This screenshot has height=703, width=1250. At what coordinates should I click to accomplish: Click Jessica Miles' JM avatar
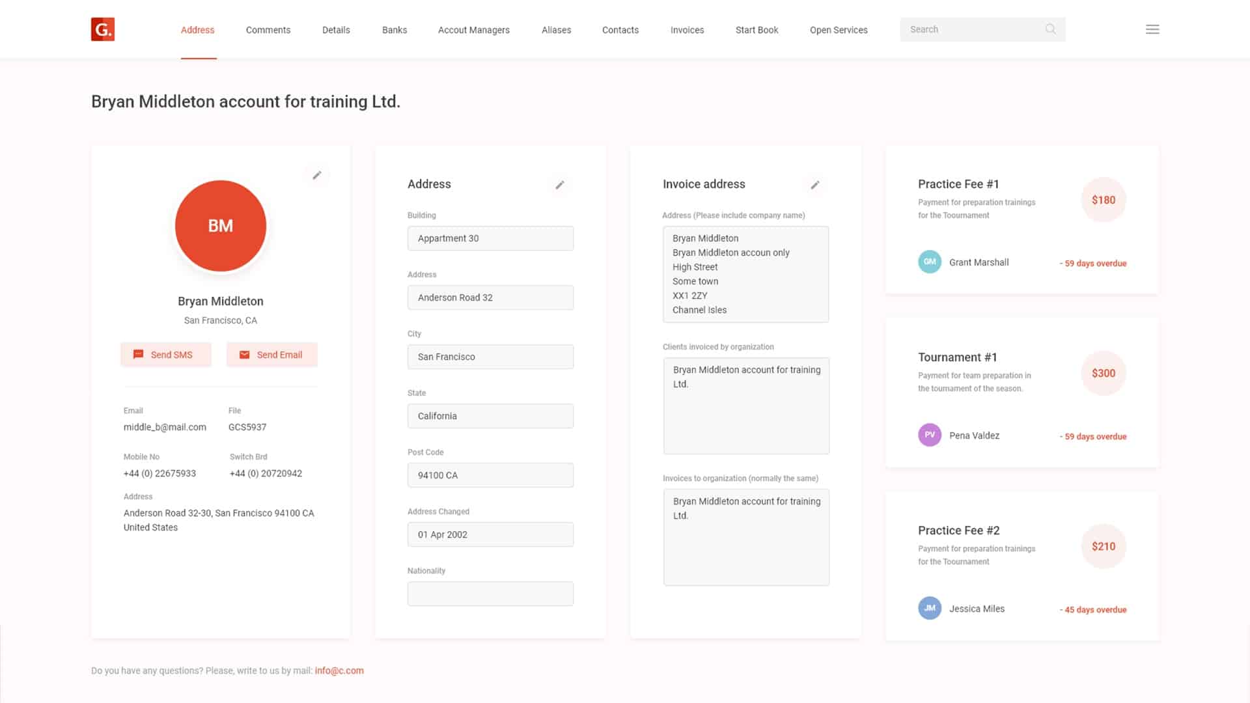click(x=930, y=608)
